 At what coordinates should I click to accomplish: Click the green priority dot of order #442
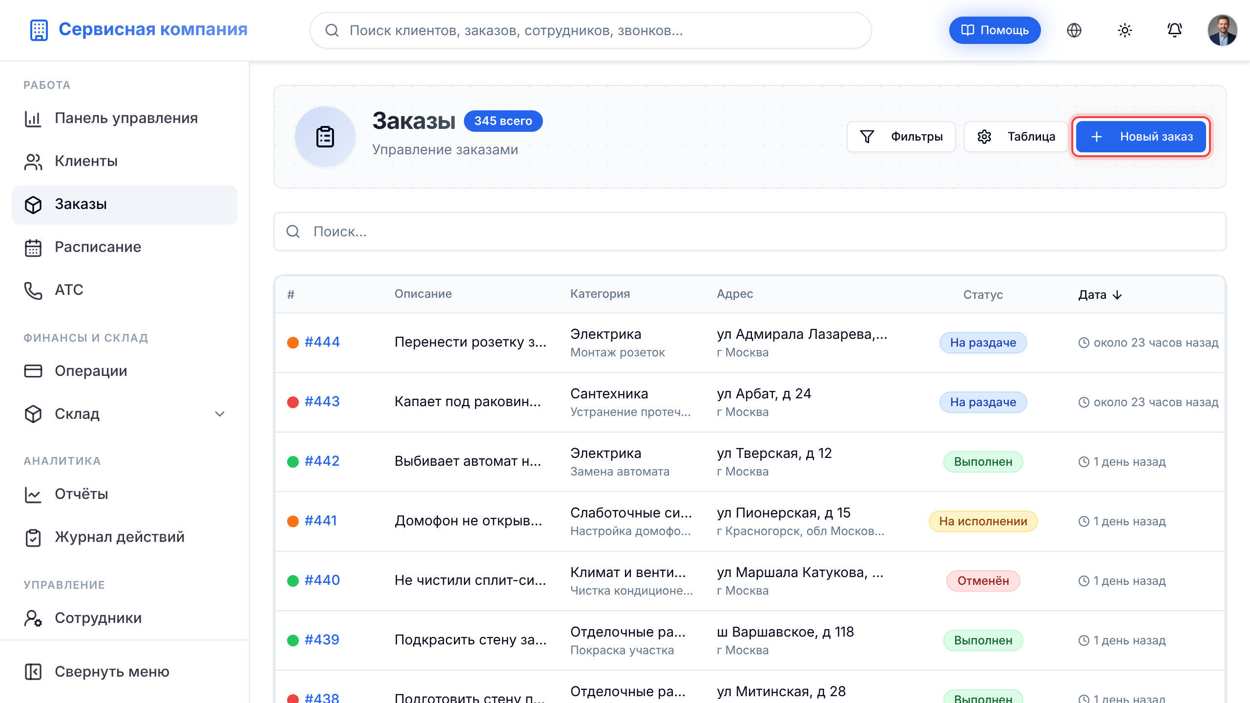(x=293, y=462)
